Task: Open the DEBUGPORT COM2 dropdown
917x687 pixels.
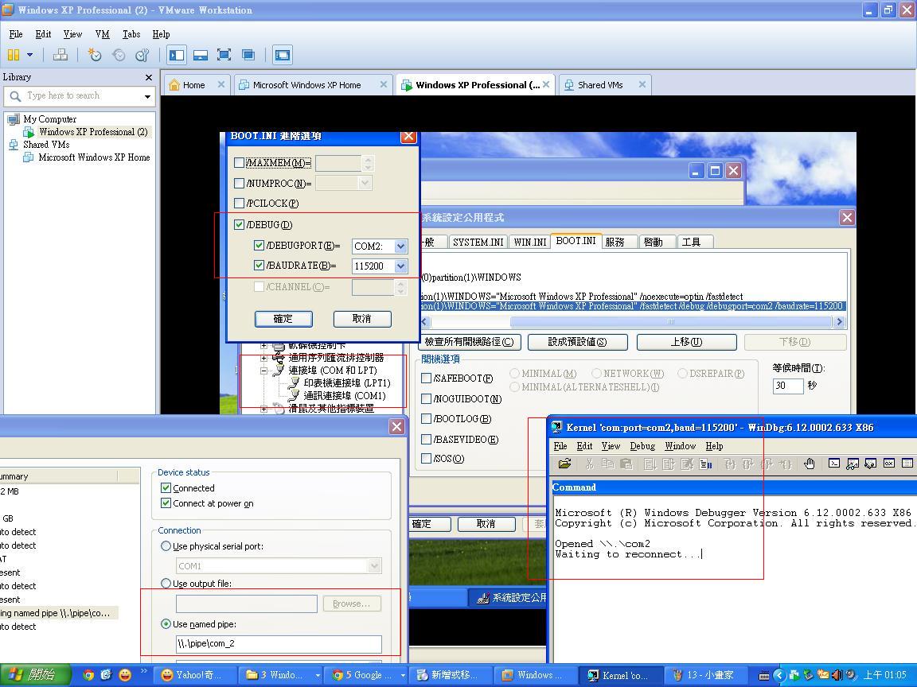Action: [400, 246]
